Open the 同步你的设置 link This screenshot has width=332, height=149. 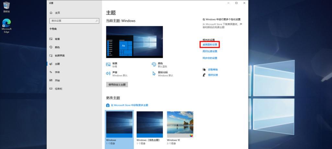click(210, 58)
